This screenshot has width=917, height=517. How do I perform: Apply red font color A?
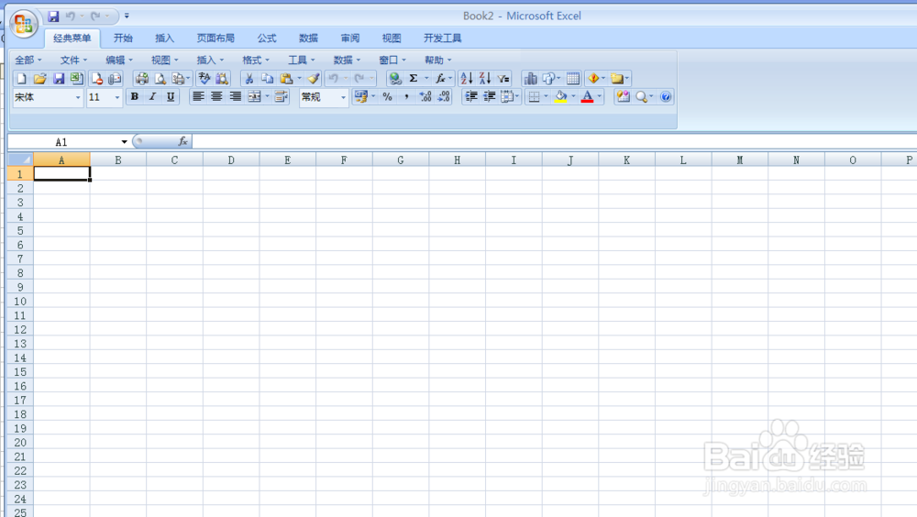587,97
